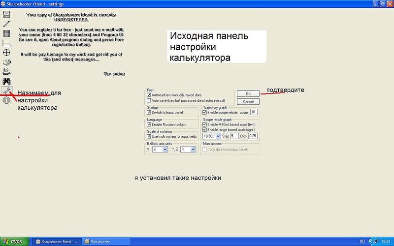Toggle Use multi system for input fields
394x246 pixels.
click(149, 137)
